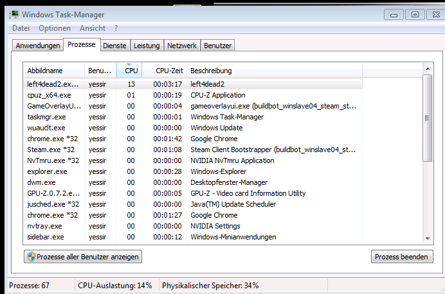Click the Prozesse: 67 status entry

29,286
